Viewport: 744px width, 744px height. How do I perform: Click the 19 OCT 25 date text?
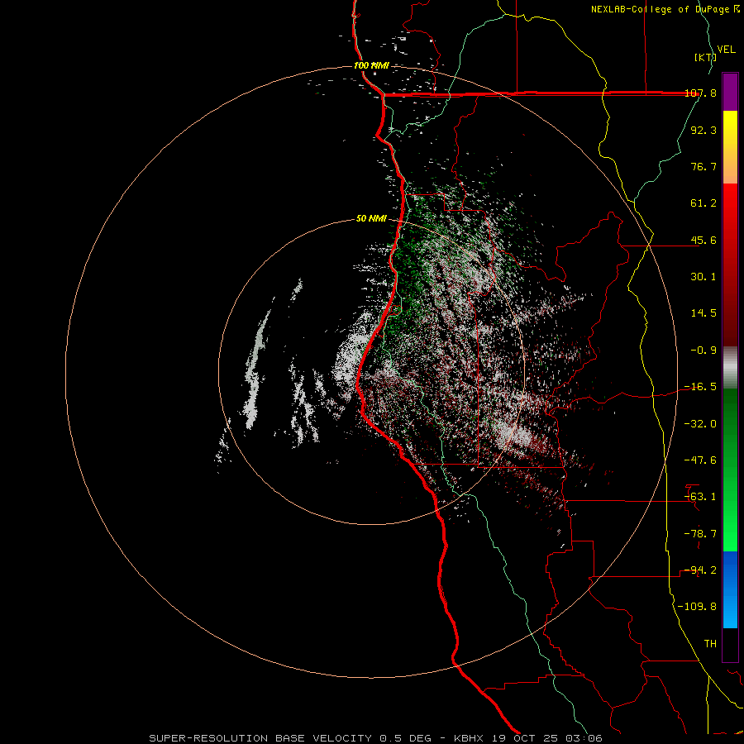[524, 738]
